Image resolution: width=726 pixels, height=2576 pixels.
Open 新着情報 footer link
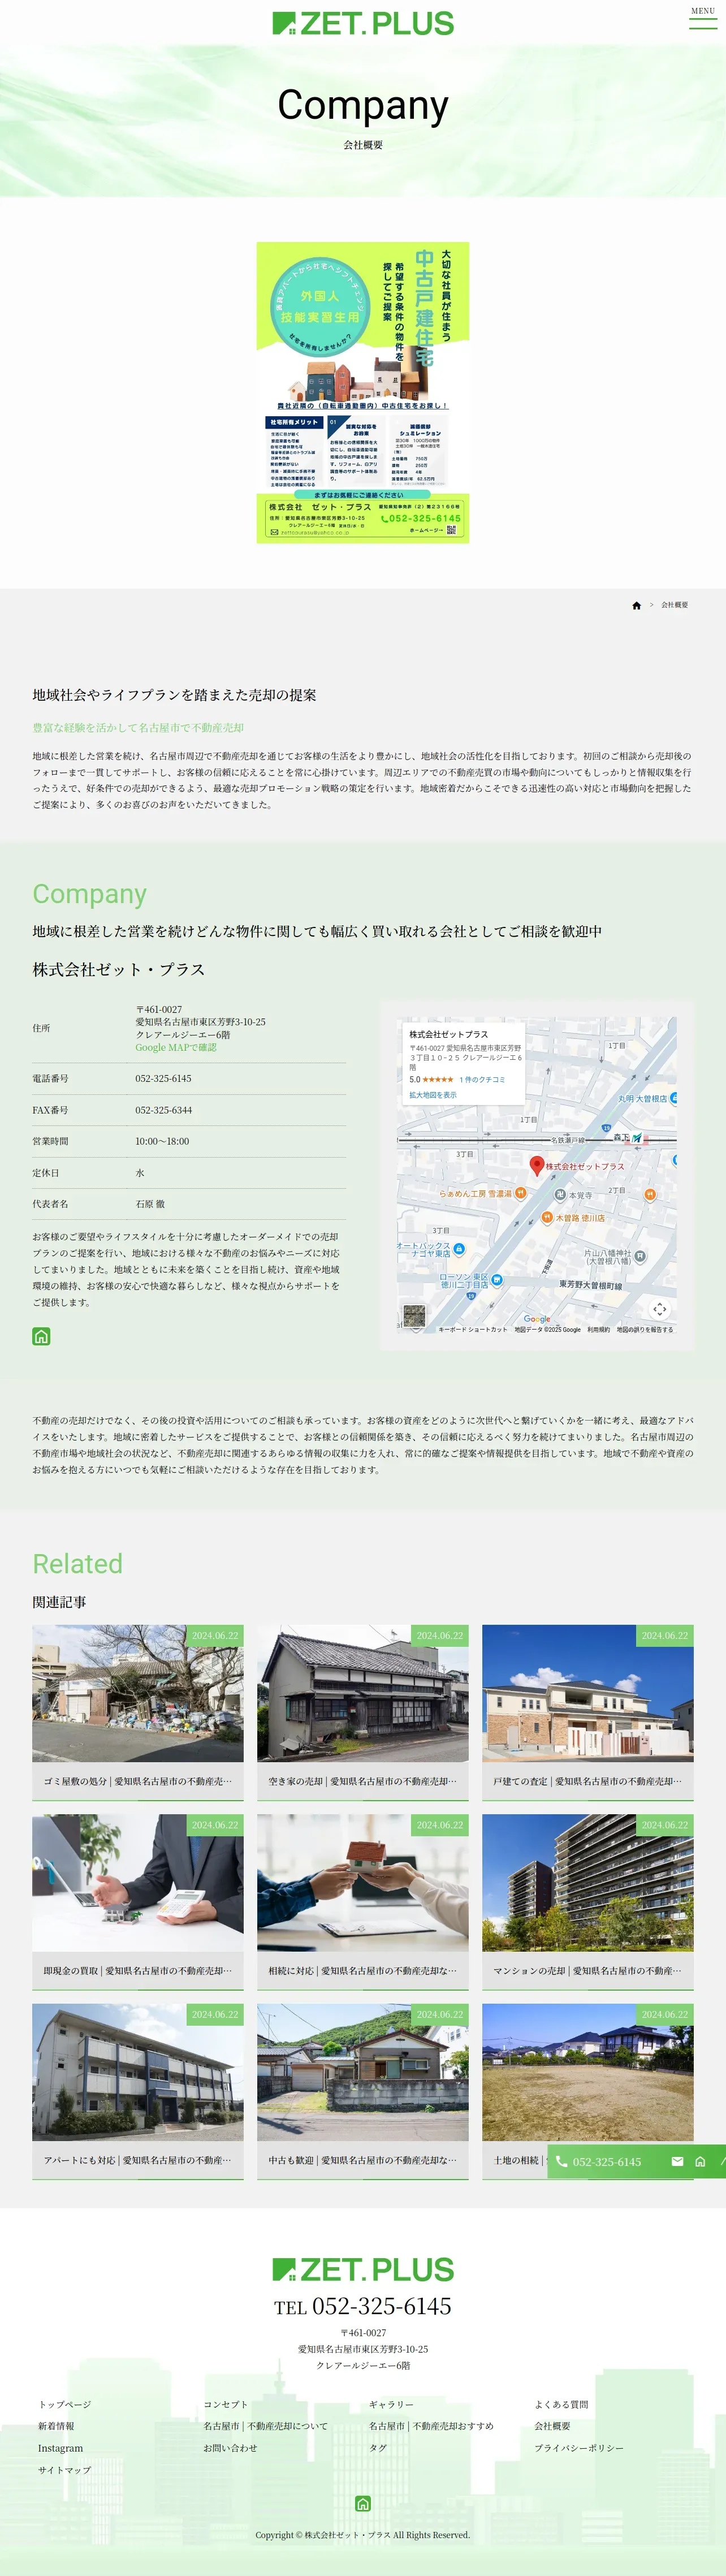click(56, 2426)
